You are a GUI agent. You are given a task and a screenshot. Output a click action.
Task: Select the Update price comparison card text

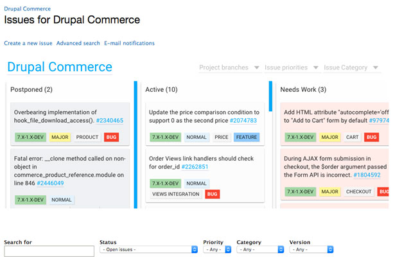[x=204, y=116]
